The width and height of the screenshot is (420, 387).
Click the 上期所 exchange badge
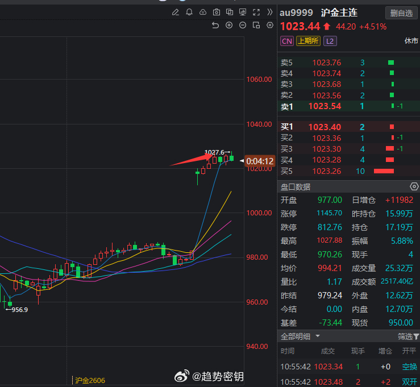308,41
